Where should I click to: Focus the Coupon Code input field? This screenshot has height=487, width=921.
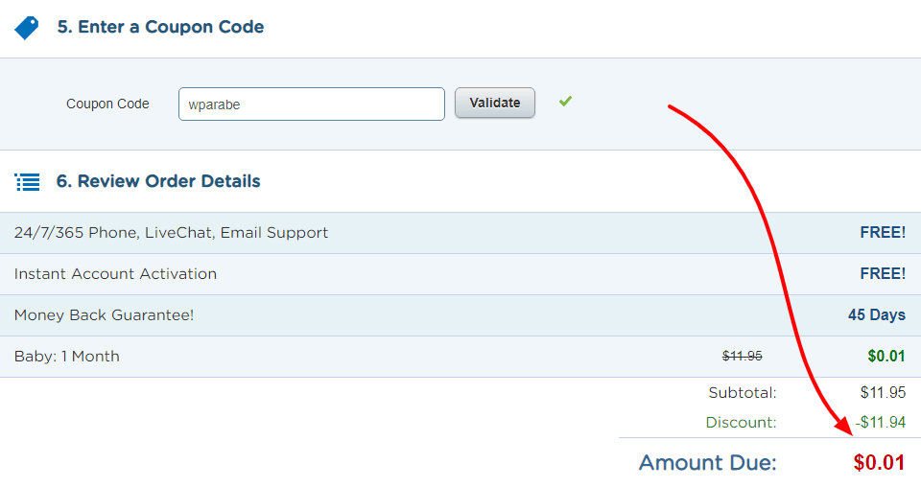pos(311,104)
